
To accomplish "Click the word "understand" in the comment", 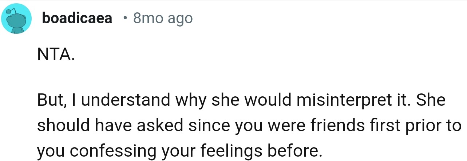I will coord(127,100).
